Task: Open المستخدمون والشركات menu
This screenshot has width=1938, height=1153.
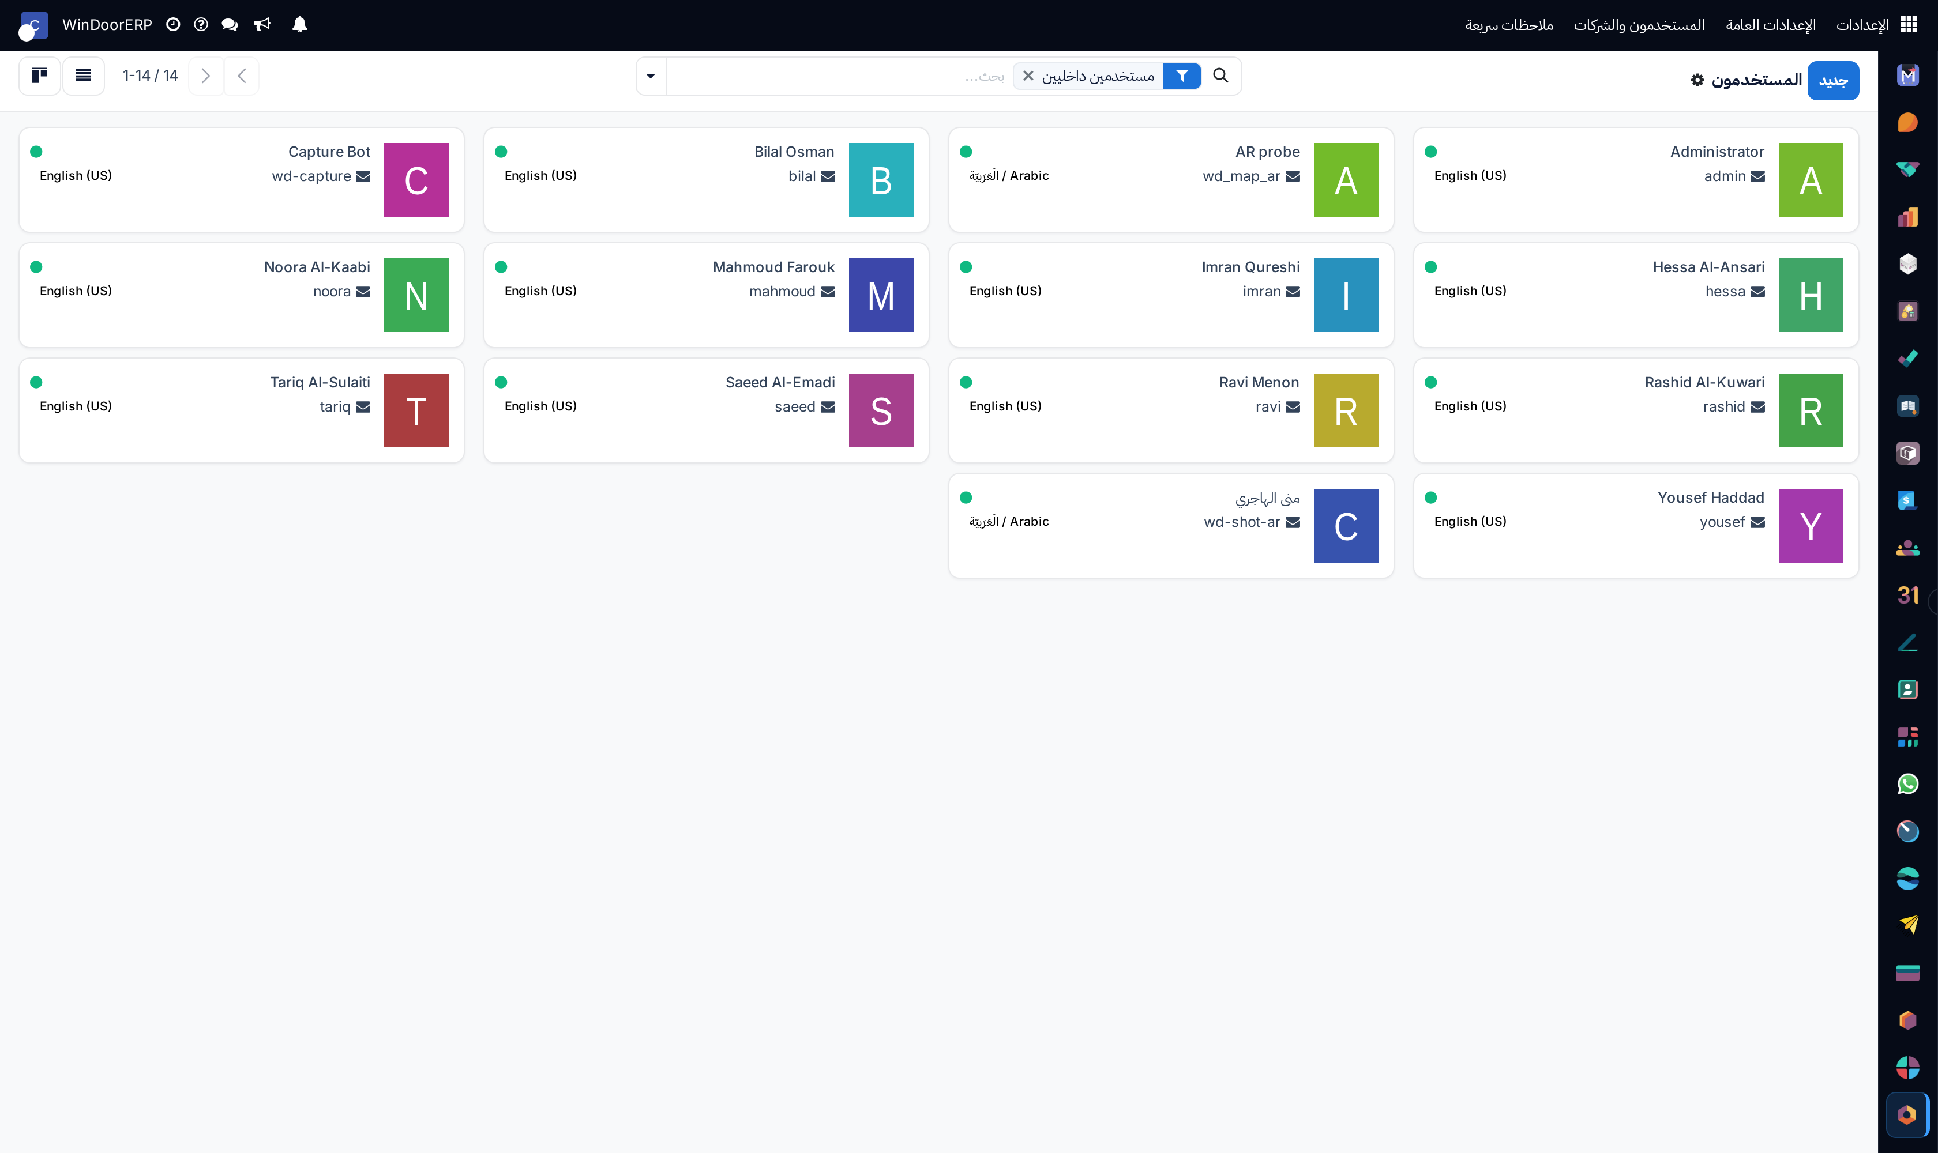Action: pos(1639,25)
